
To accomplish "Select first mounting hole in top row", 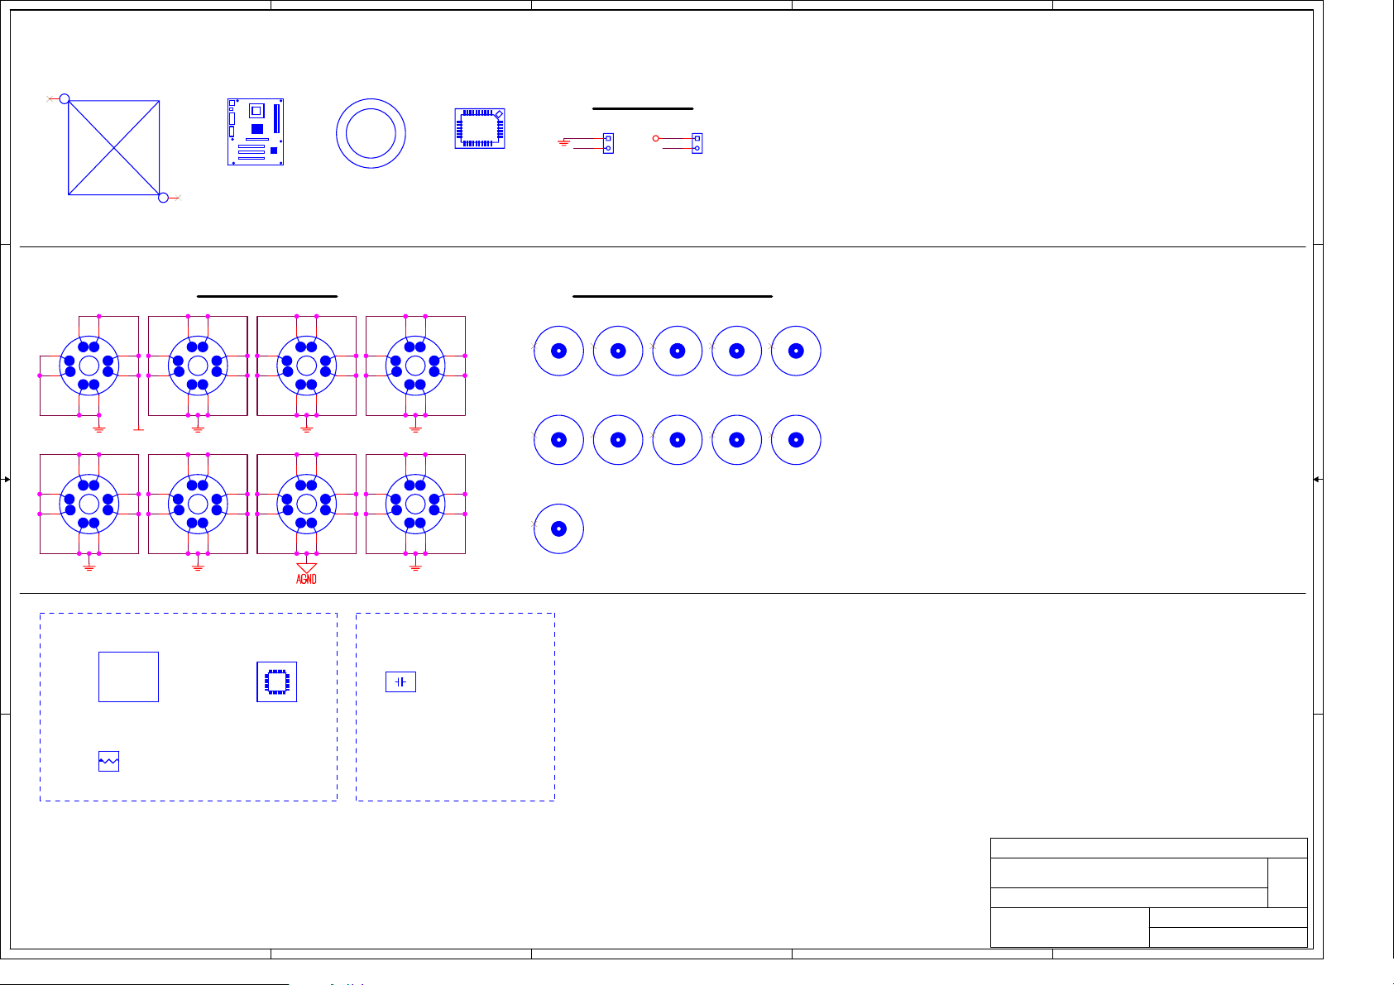I will (x=89, y=366).
